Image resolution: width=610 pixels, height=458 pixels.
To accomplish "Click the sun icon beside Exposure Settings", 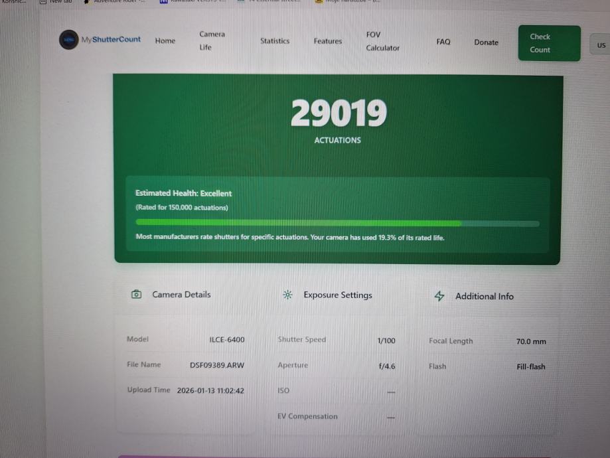I will (287, 295).
